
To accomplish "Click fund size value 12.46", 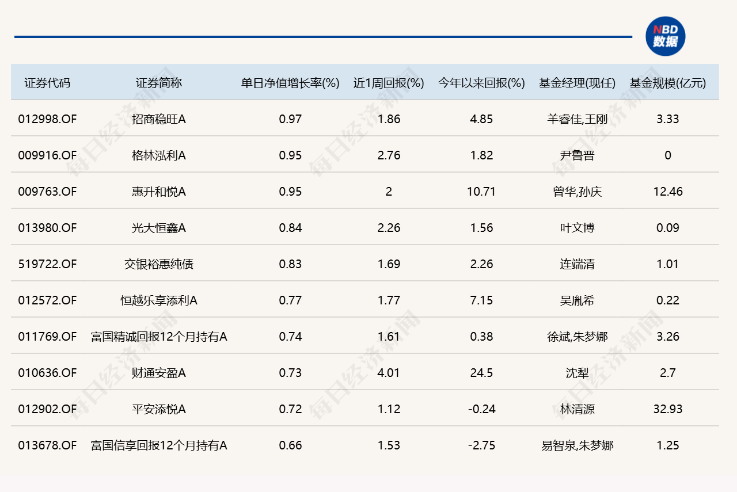I will (x=668, y=192).
